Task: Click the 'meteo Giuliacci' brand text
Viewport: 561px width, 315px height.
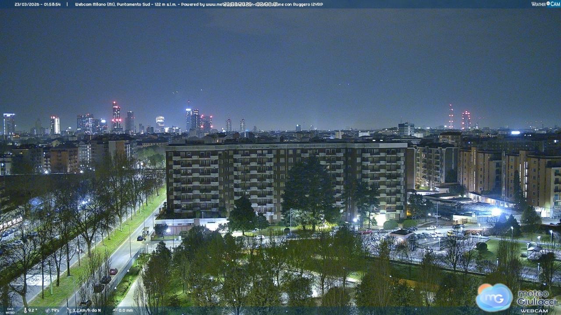Action: pos(536,297)
